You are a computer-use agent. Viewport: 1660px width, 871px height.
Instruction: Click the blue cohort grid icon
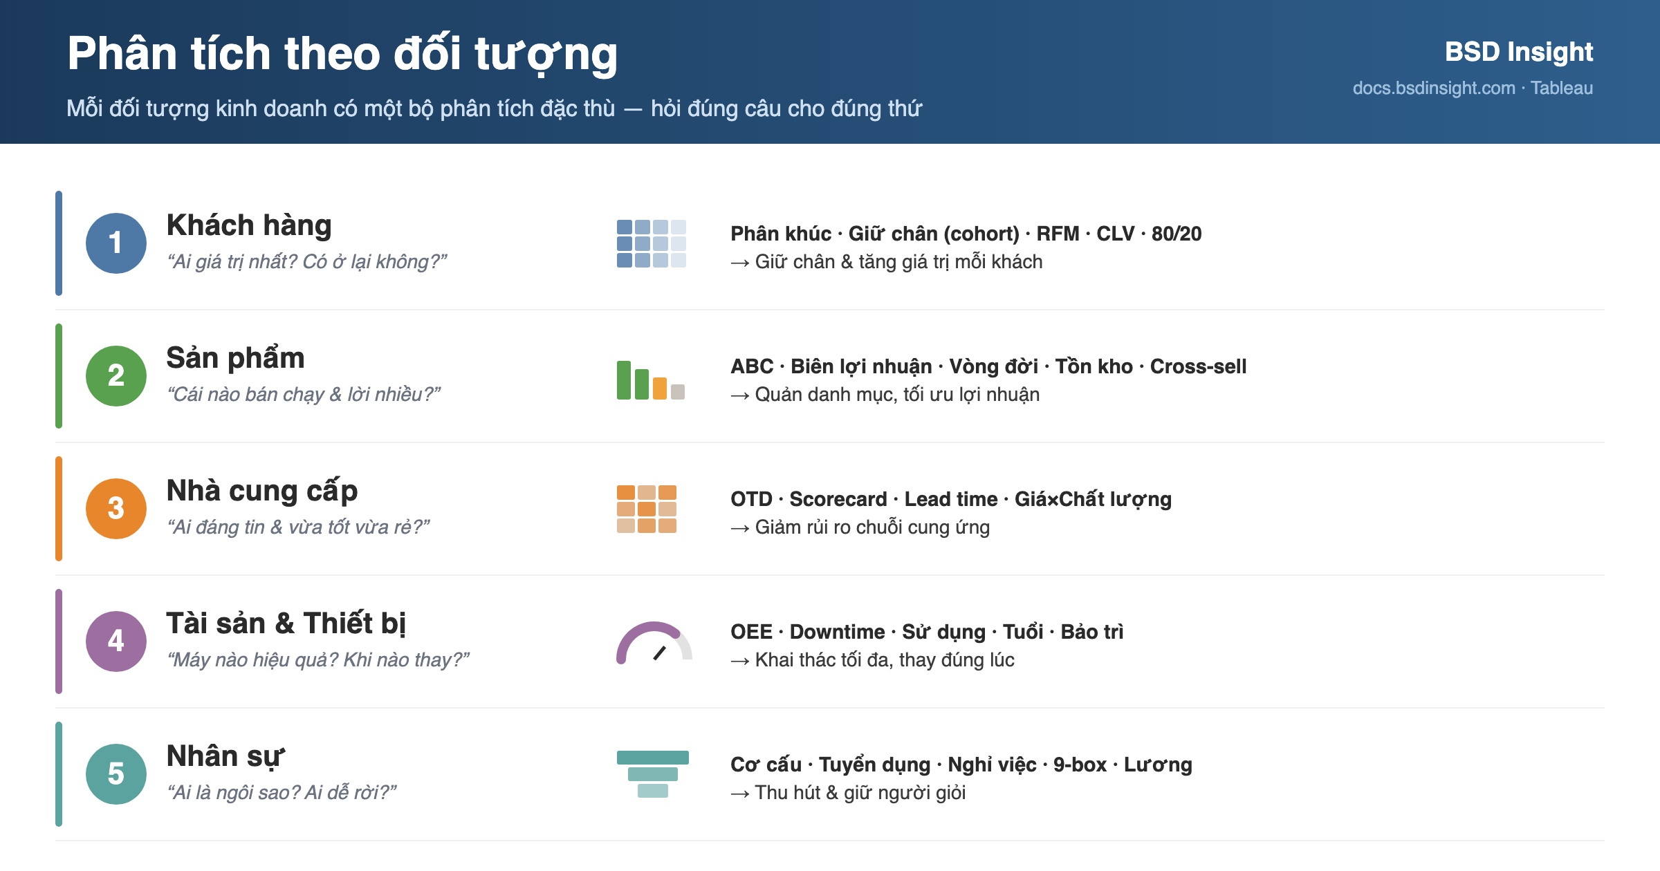[651, 243]
